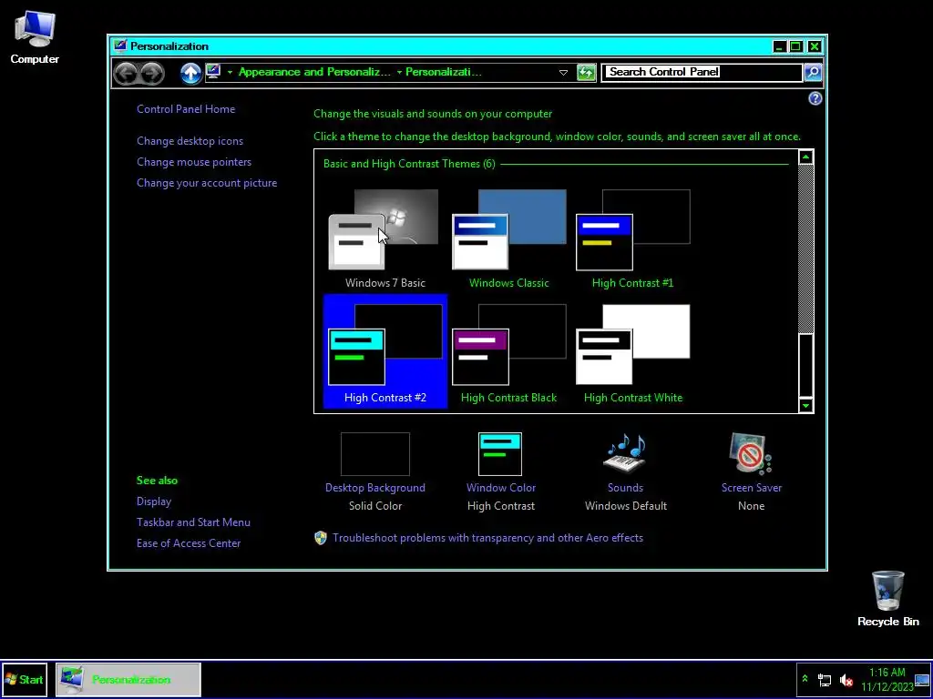Click the Screen Saver text link
The width and height of the screenshot is (933, 699).
point(752,488)
